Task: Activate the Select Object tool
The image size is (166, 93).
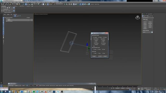Action: tap(17, 4)
